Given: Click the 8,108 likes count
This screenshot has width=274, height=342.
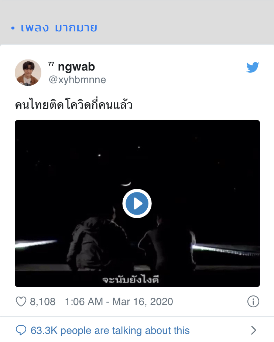Looking at the screenshot, I should (42, 302).
